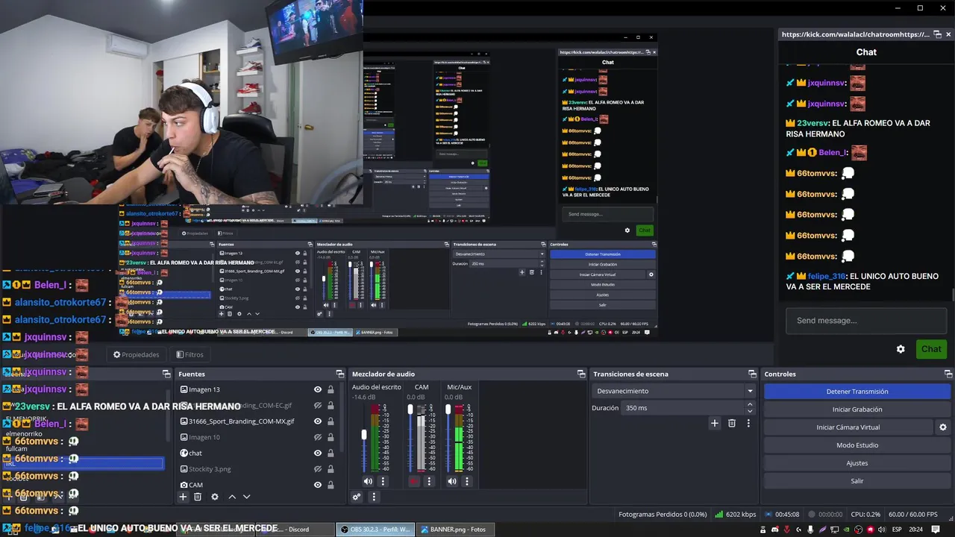
Task: Open the audio mixer bottom menu dots
Action: 374,497
